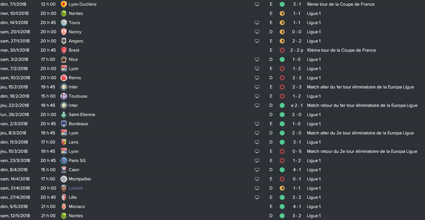Click the Reims club crest
This screenshot has width=425, height=220.
click(64, 78)
